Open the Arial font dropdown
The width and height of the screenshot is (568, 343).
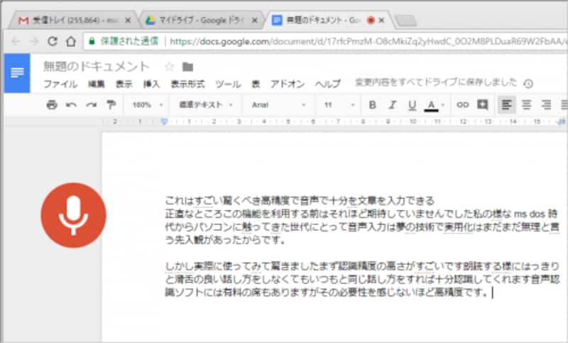(x=278, y=105)
